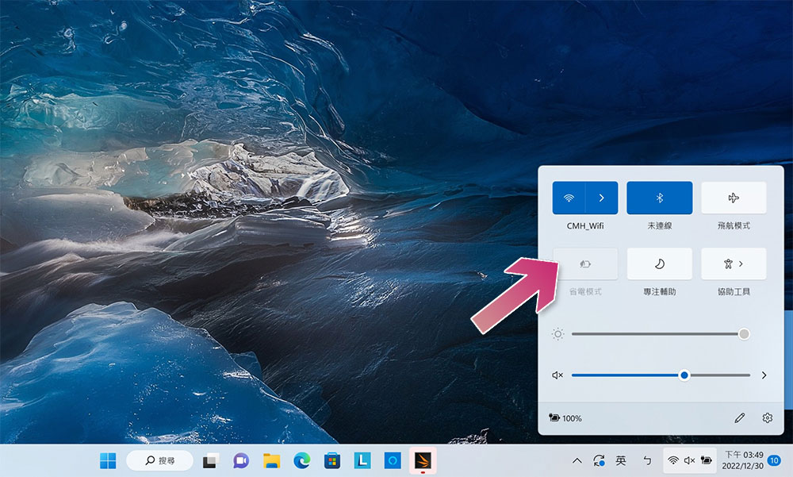The height and width of the screenshot is (477, 793).
Task: Click the muted speaker icon in the tray
Action: click(689, 461)
